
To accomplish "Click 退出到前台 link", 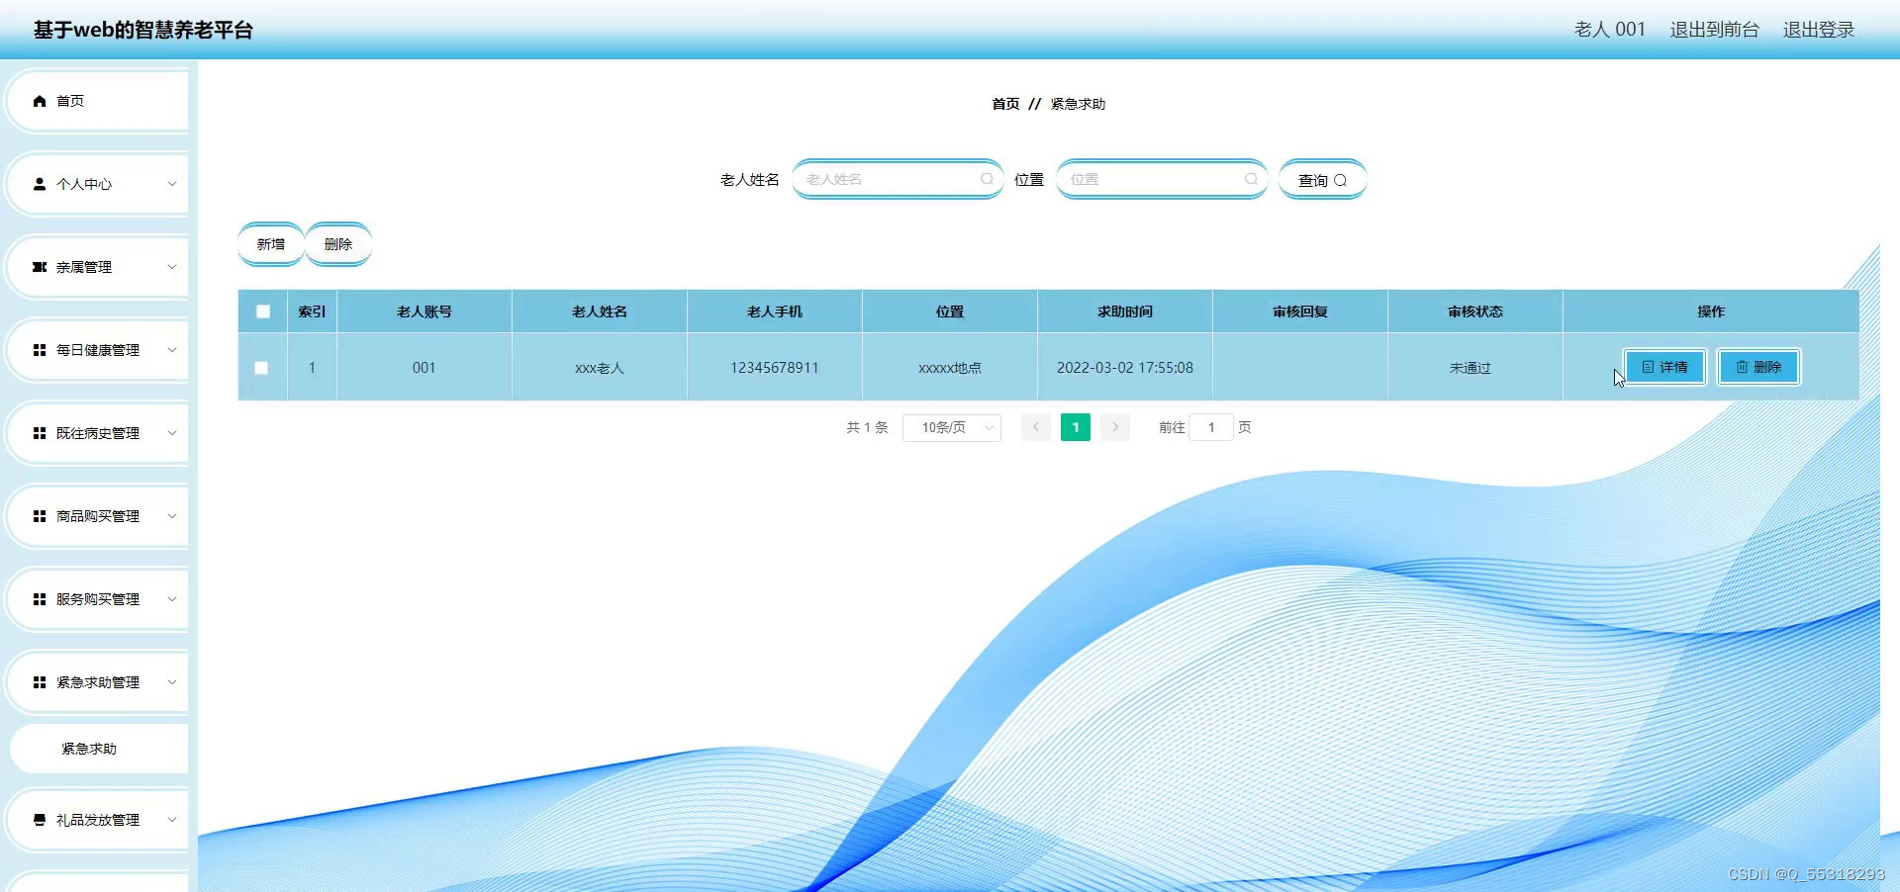I will (1715, 30).
